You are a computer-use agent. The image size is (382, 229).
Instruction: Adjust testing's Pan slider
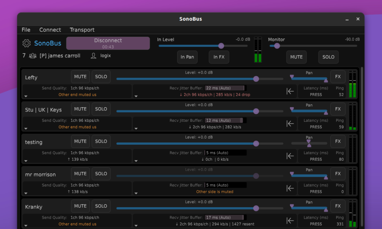309,144
